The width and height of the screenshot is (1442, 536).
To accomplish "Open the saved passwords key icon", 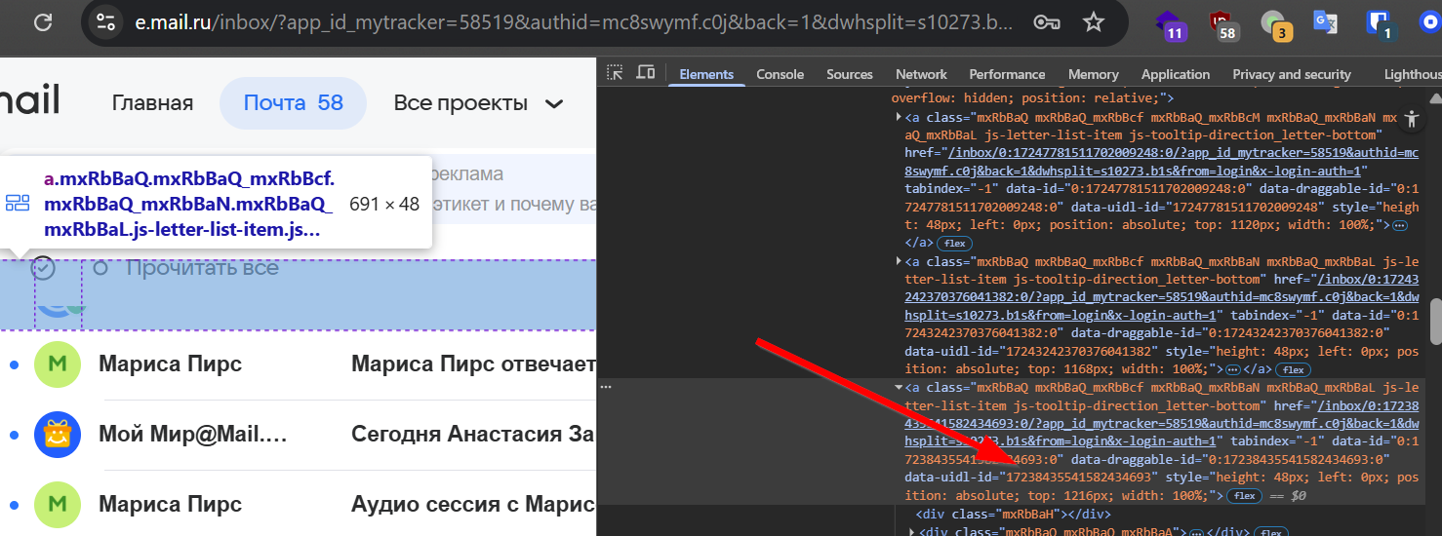I will [x=1047, y=22].
